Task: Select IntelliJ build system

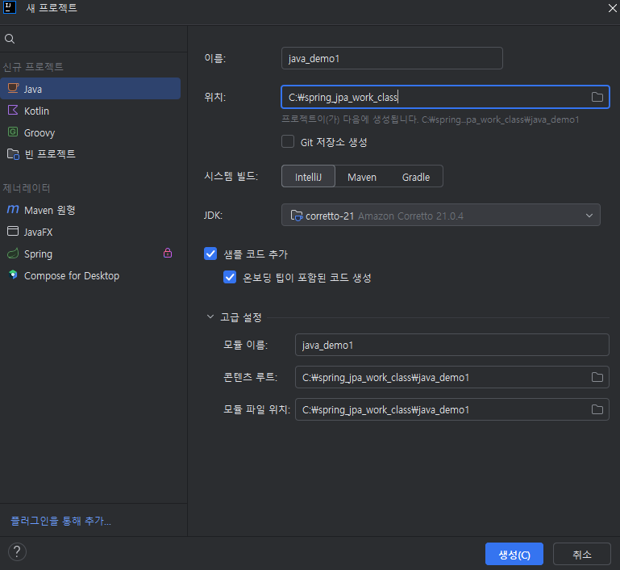Action: 309,177
